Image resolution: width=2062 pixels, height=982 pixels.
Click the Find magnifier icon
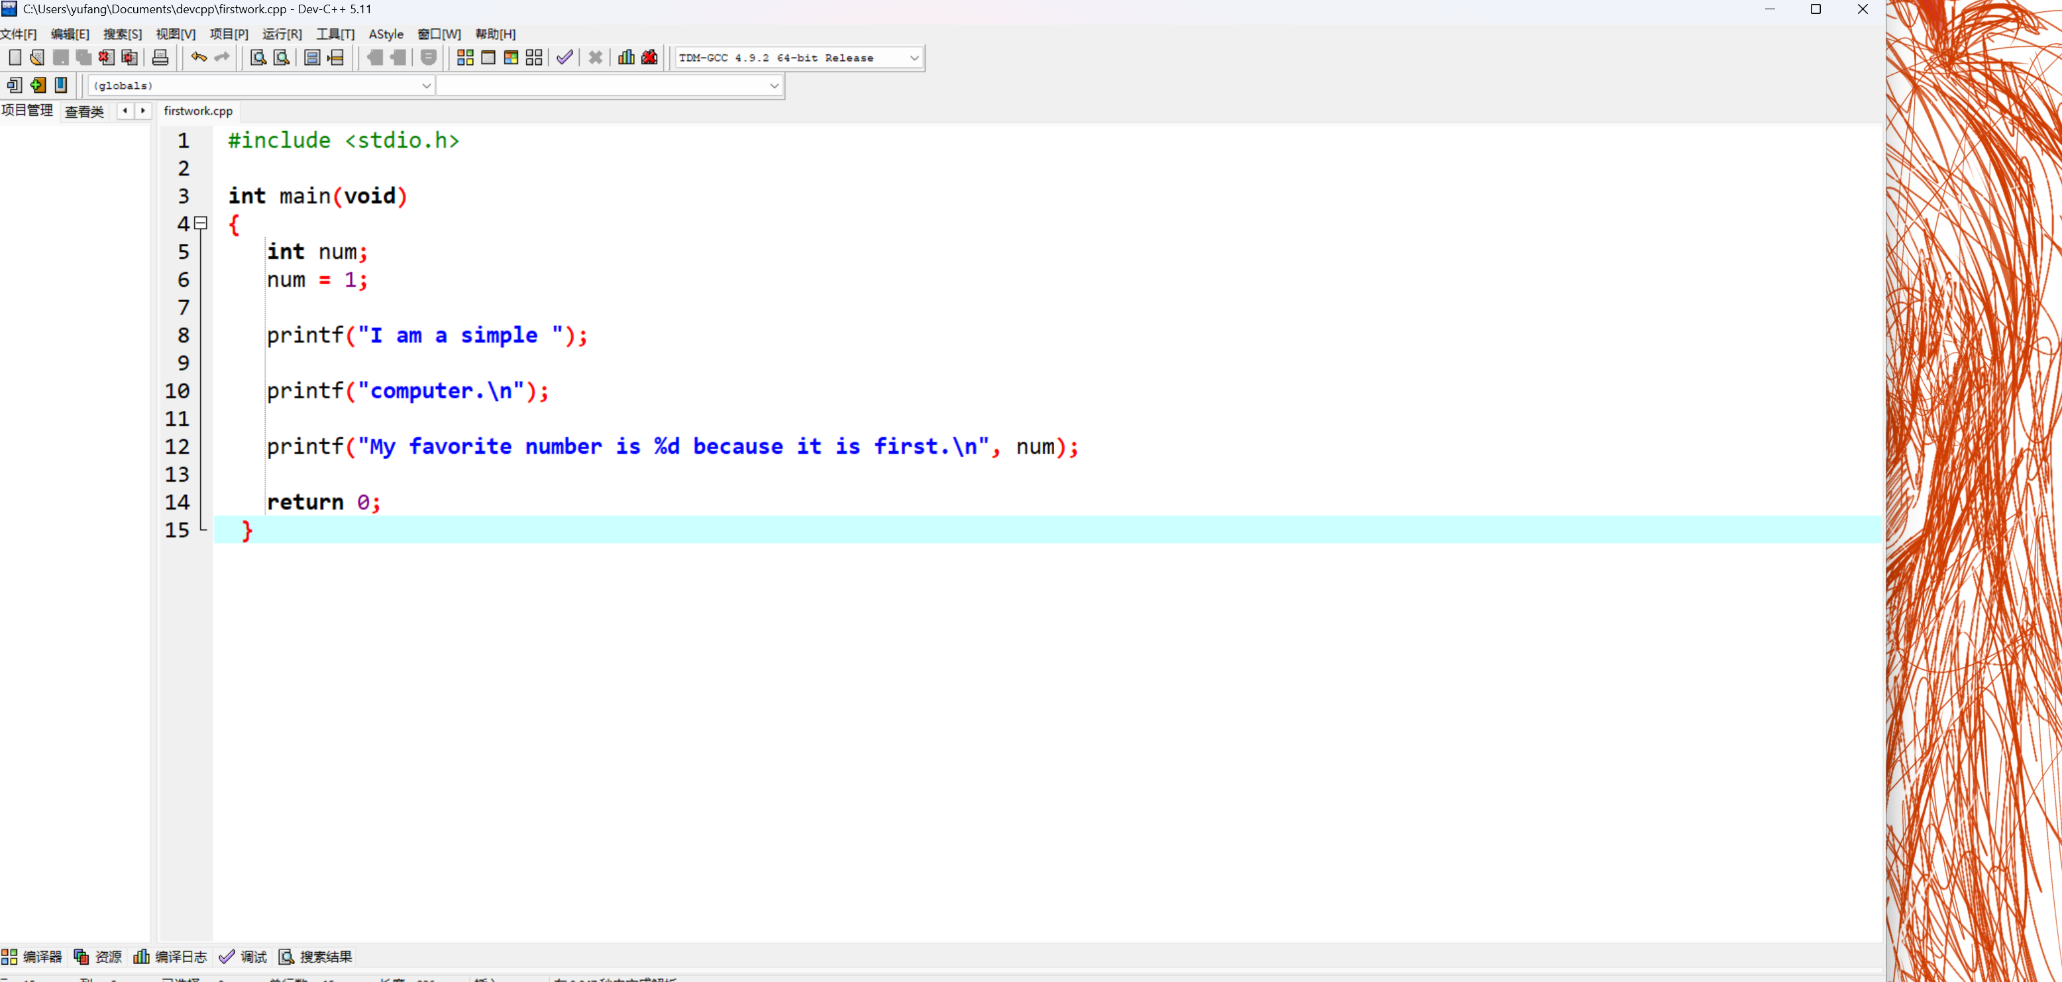(258, 57)
